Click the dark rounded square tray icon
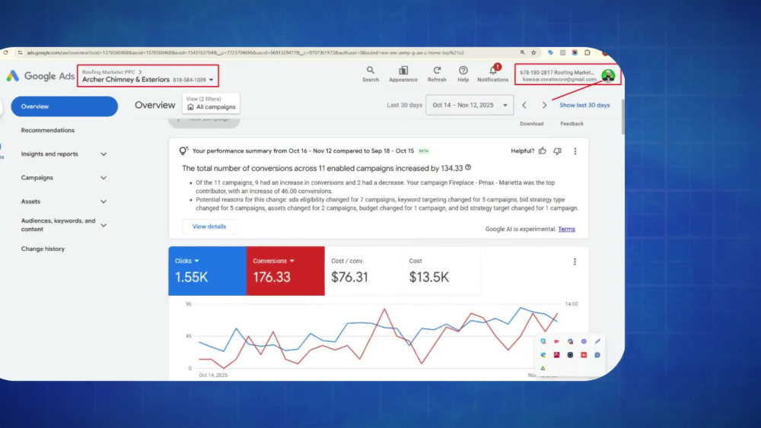Screen dimensions: 761x428 click(570, 355)
